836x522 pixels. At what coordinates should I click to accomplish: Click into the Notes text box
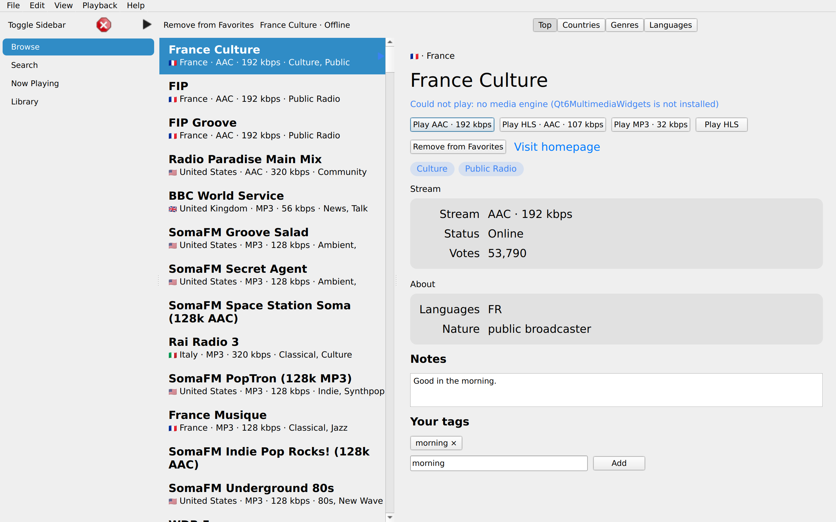pyautogui.click(x=616, y=390)
